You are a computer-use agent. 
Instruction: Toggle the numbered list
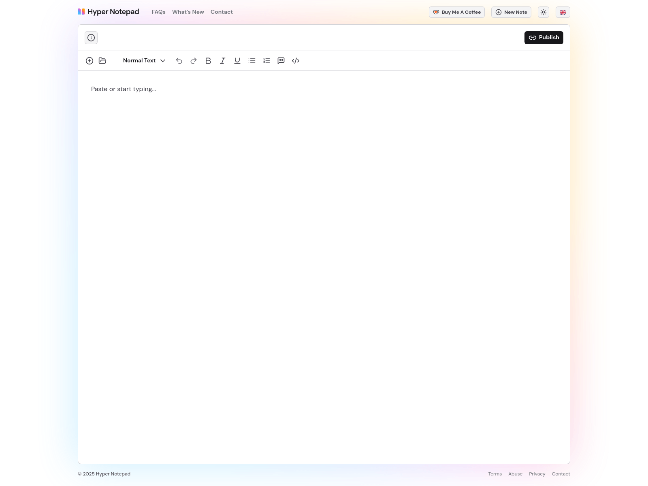tap(266, 61)
